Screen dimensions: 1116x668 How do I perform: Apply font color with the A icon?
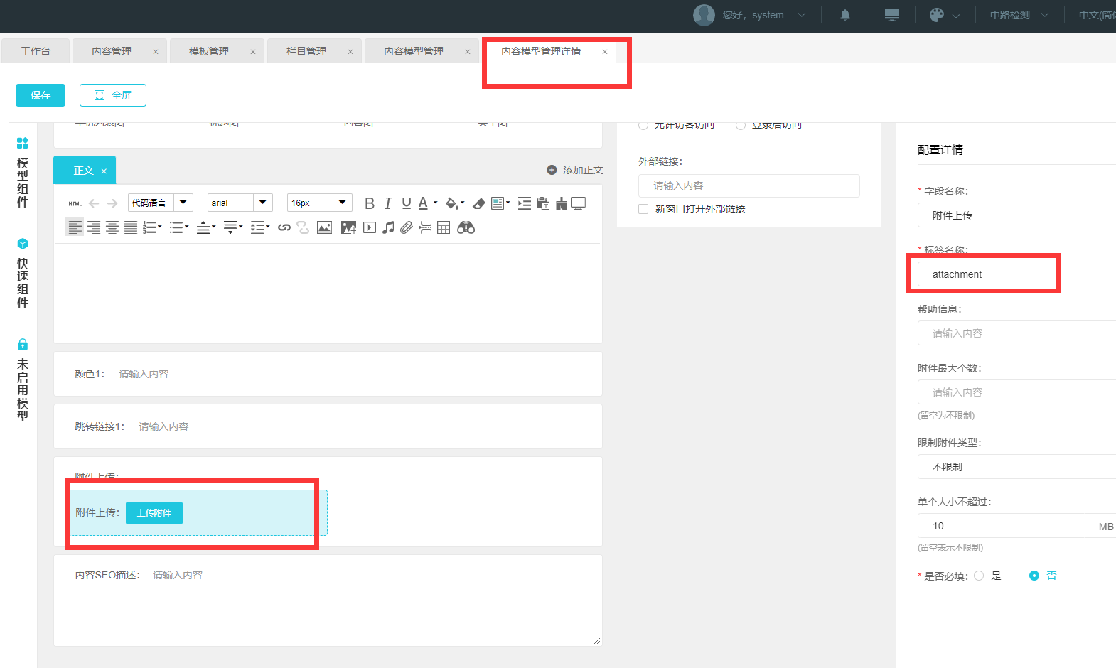(x=424, y=203)
